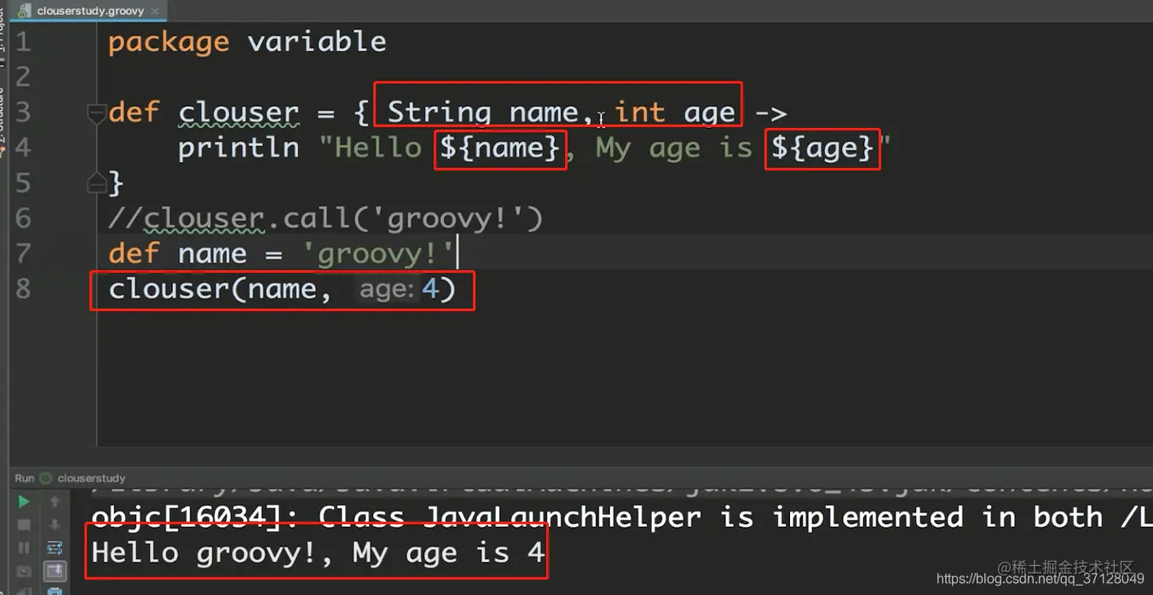1153x595 pixels.
Task: Click line number 8 in the gutter
Action: click(x=22, y=288)
